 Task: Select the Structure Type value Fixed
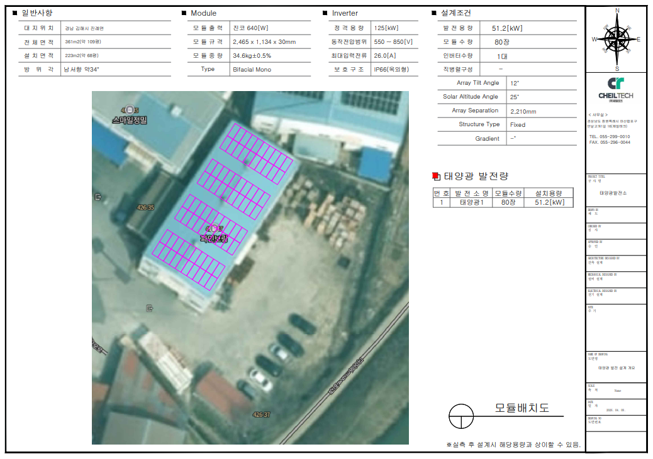point(518,124)
